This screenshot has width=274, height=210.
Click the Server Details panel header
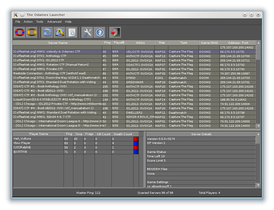pos(201,134)
